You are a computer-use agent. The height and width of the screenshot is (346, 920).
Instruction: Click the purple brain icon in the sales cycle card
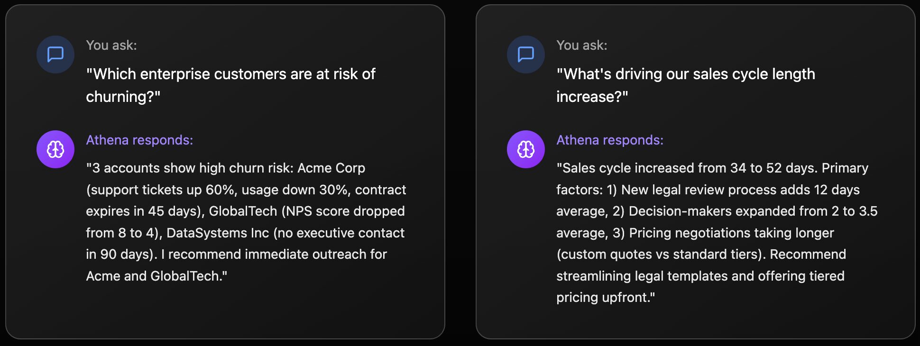point(525,149)
